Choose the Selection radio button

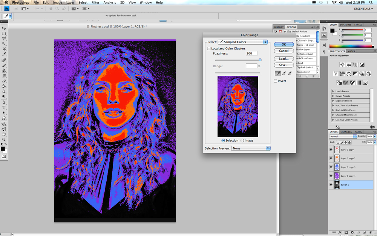click(223, 140)
